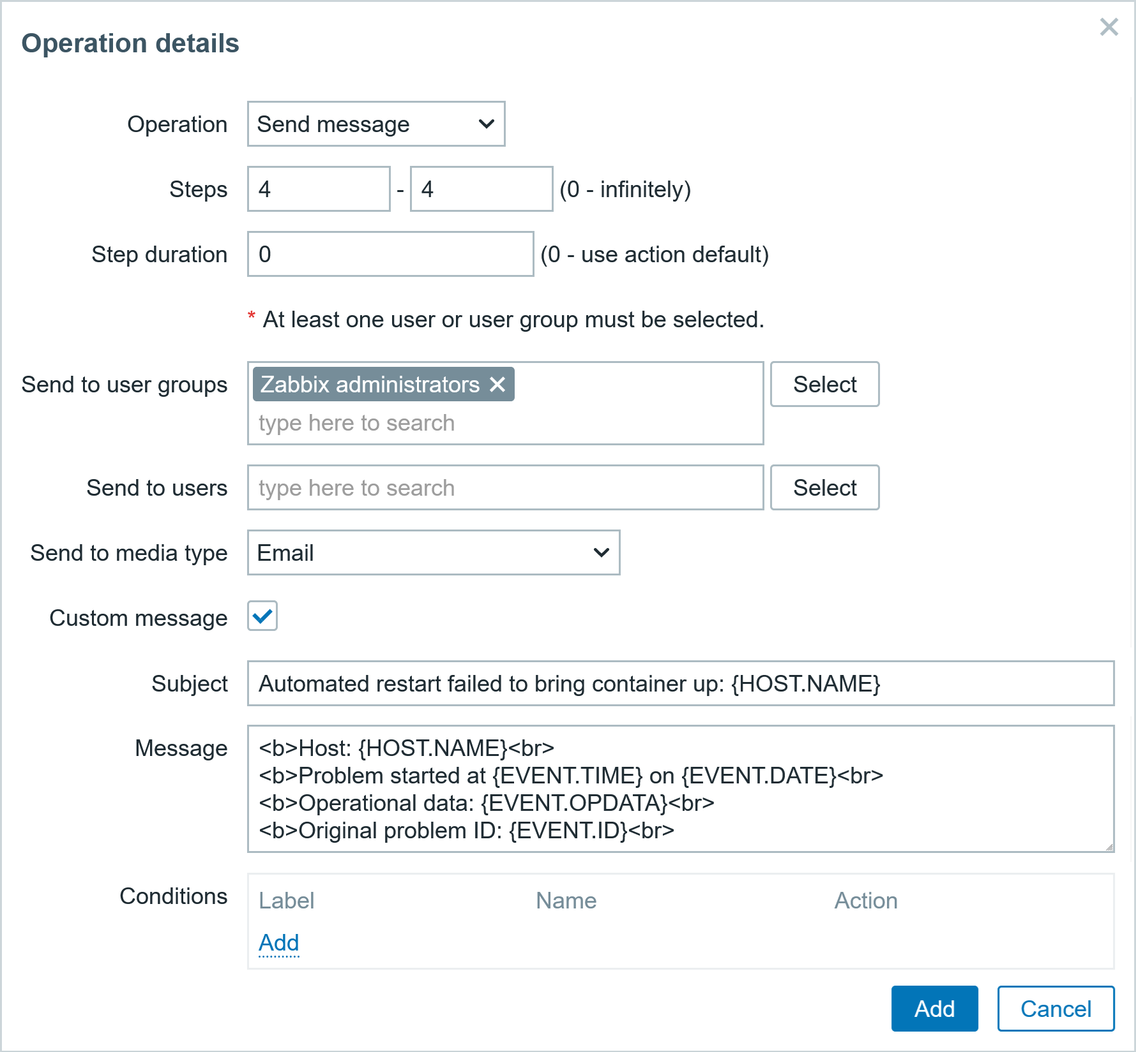Add a new condition via Add link

279,942
